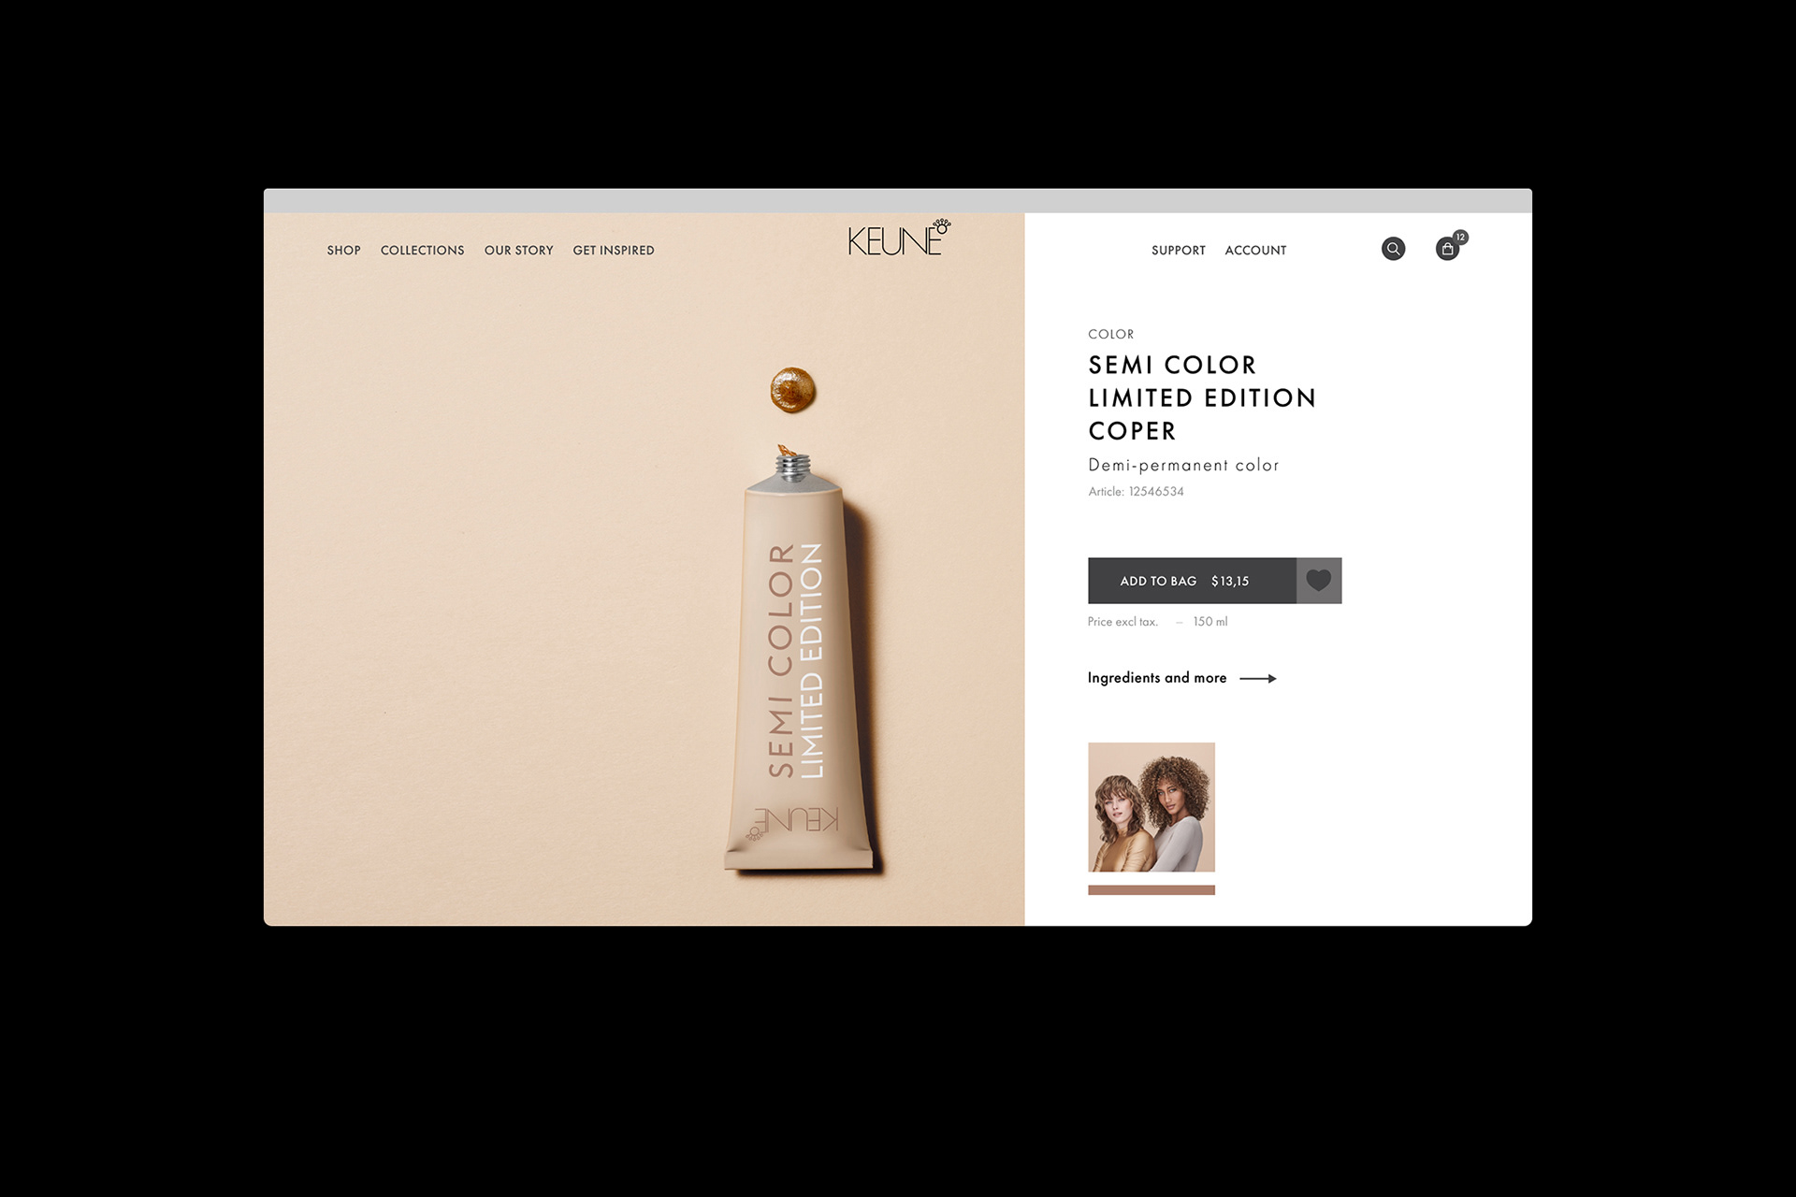1796x1197 pixels.
Task: Open the Support link
Action: [1178, 251]
